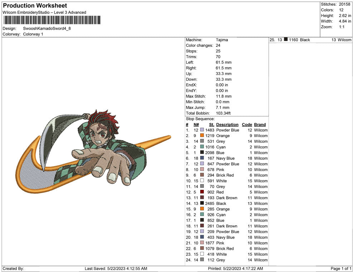Select the Blue swatch in stop row 5
Image resolution: width=354 pixels, height=272 pixels.
pyautogui.click(x=202, y=152)
